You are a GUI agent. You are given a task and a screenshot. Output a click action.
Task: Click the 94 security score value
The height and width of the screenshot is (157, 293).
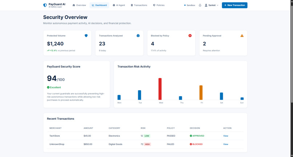click(x=52, y=78)
